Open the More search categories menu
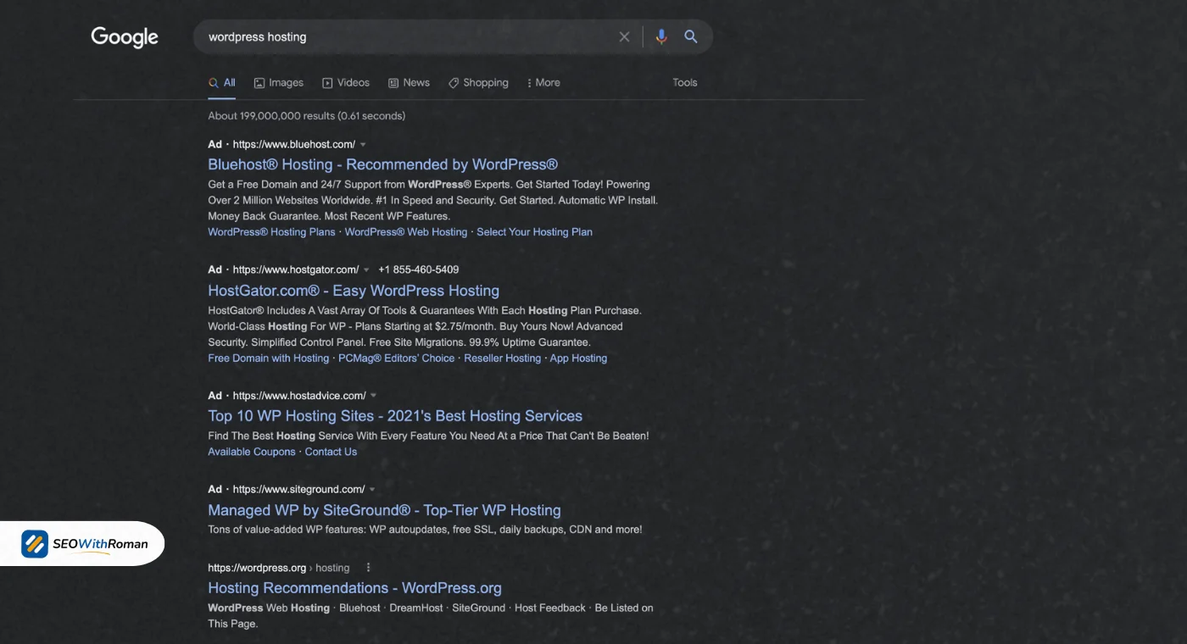 point(543,83)
